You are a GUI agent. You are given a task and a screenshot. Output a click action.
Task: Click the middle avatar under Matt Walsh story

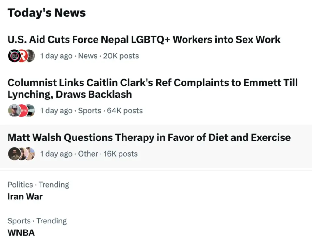23,154
